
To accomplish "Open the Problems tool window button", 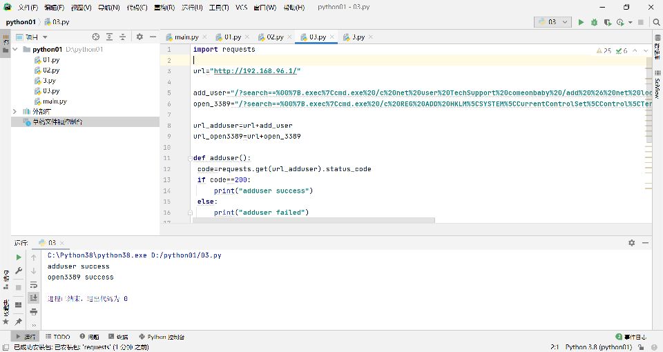I will [x=89, y=337].
